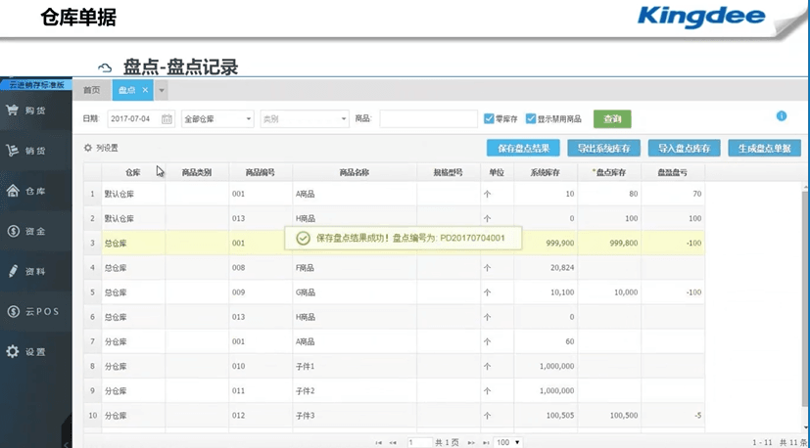810x448 pixels.
Task: Click the 系统库存 column header
Action: [546, 173]
